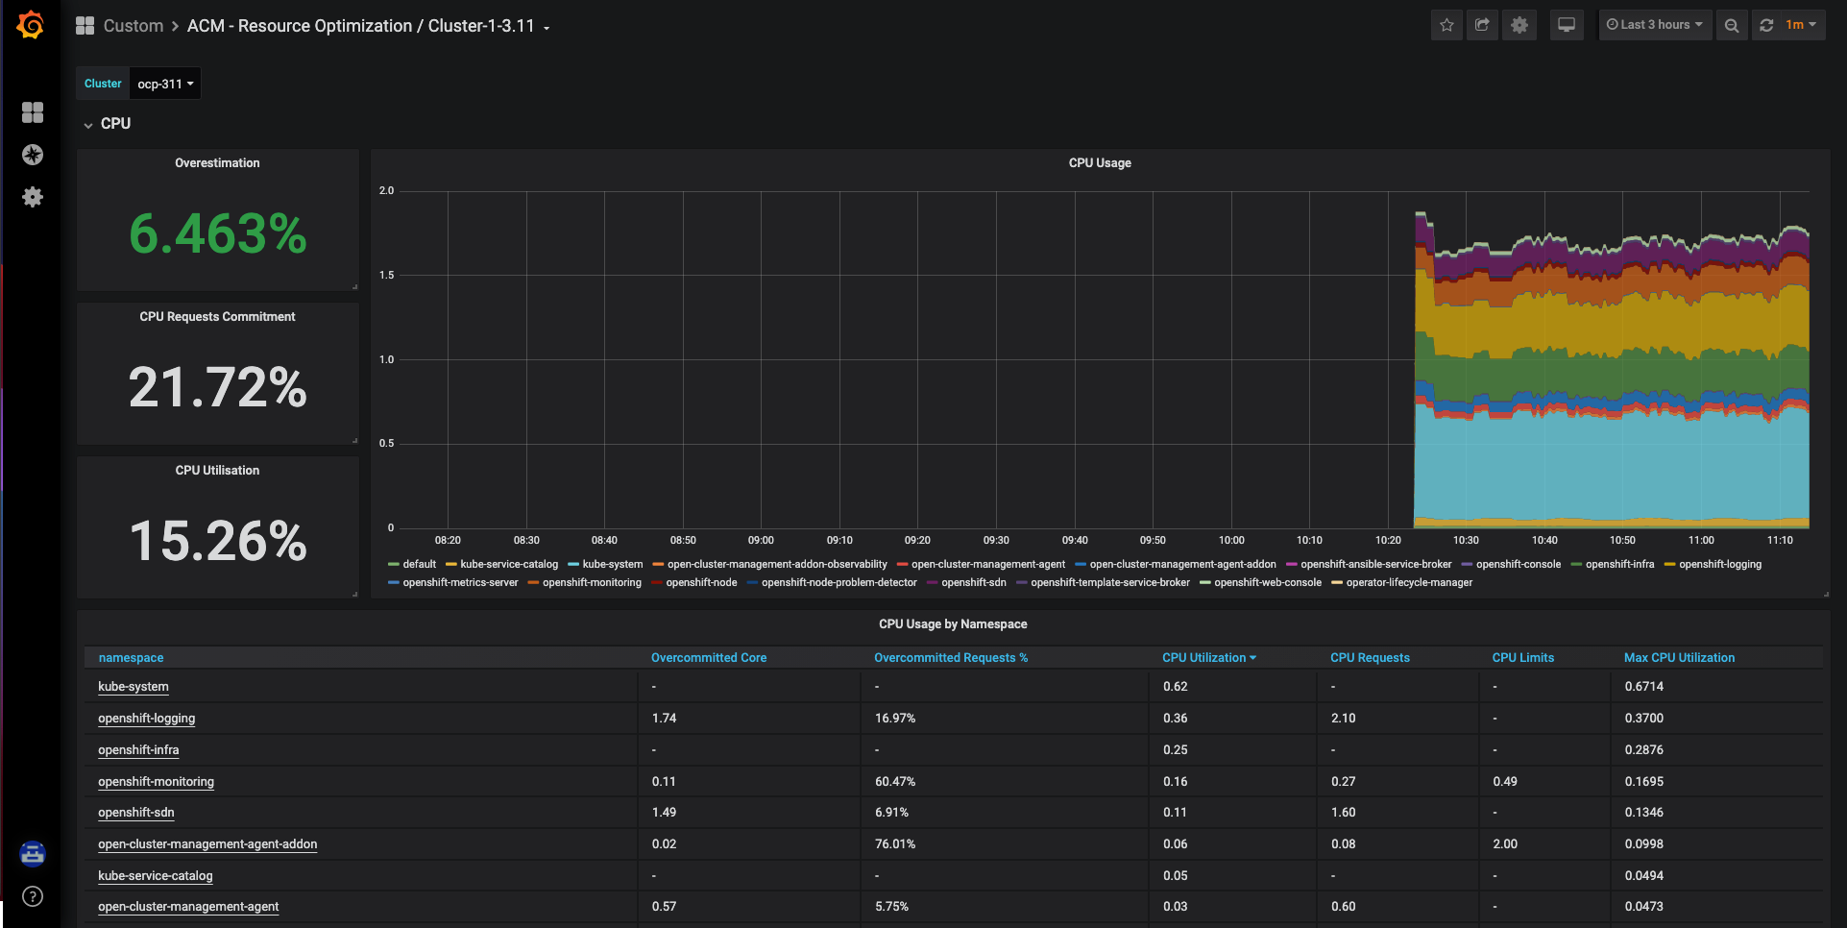Sort table by Overcommitted Requests % column
Viewport: 1847px width, 928px height.
pyautogui.click(x=951, y=658)
